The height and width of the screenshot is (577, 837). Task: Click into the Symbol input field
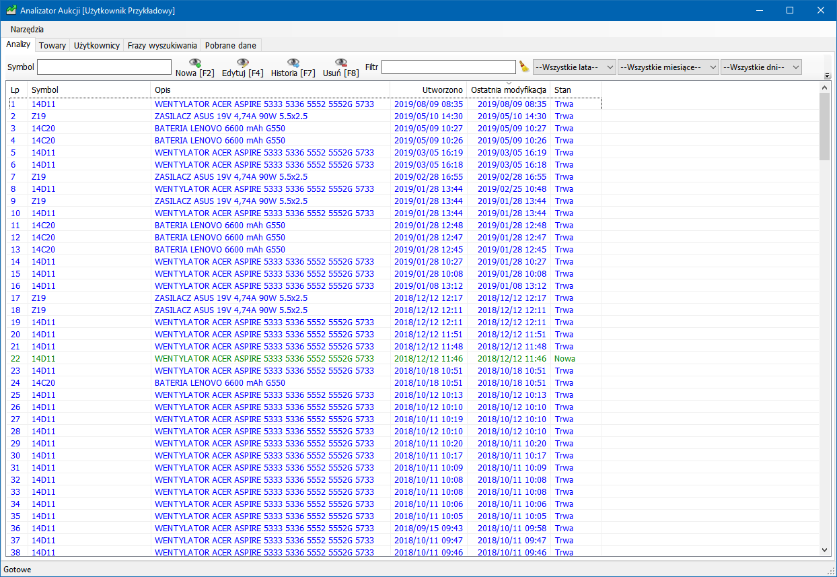(104, 67)
